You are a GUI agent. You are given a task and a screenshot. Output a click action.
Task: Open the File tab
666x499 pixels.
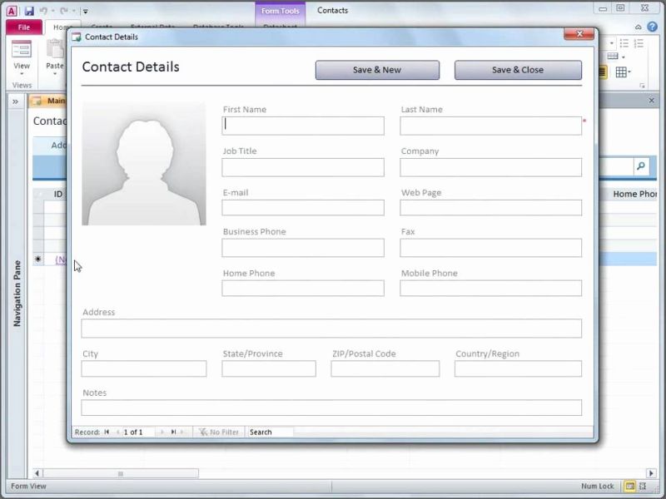point(24,27)
